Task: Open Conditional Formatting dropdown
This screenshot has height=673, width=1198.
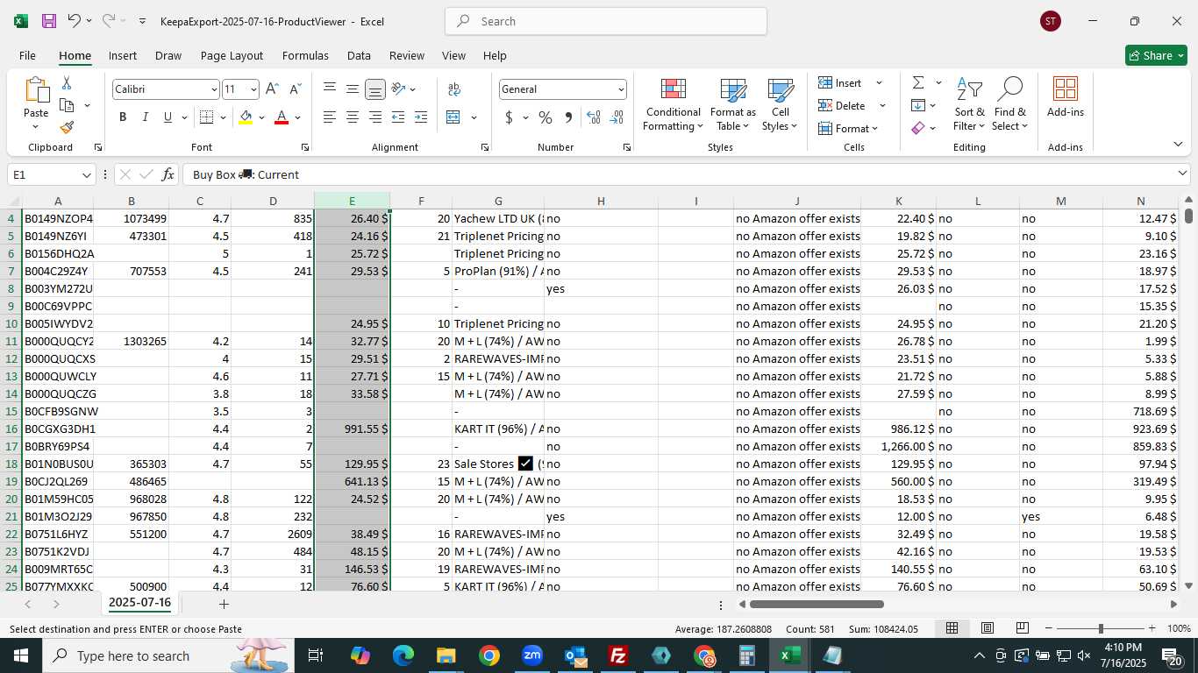Action: [x=674, y=105]
